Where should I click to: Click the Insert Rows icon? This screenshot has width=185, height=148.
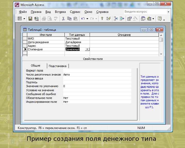coord(116,19)
